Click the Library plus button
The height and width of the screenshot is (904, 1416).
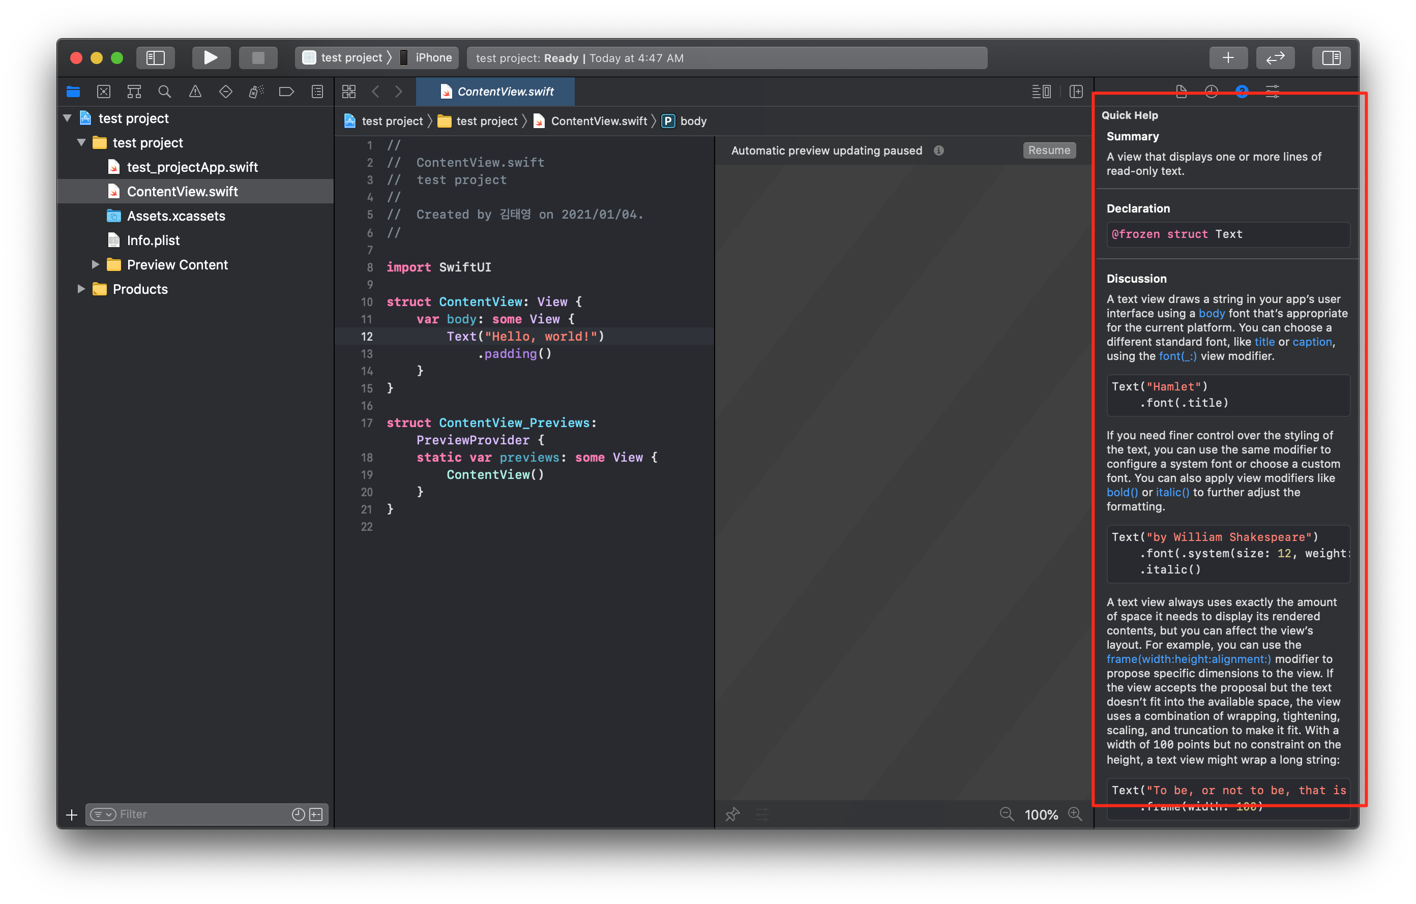[x=1228, y=57]
